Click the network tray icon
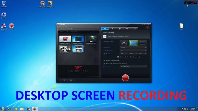 (x=185, y=109)
